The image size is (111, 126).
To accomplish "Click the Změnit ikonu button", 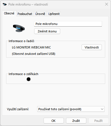I will coord(47,31).
